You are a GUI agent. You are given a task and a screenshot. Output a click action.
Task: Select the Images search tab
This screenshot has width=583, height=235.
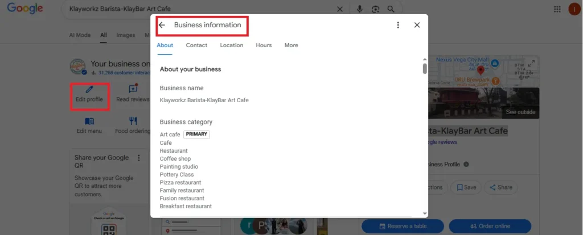point(126,35)
